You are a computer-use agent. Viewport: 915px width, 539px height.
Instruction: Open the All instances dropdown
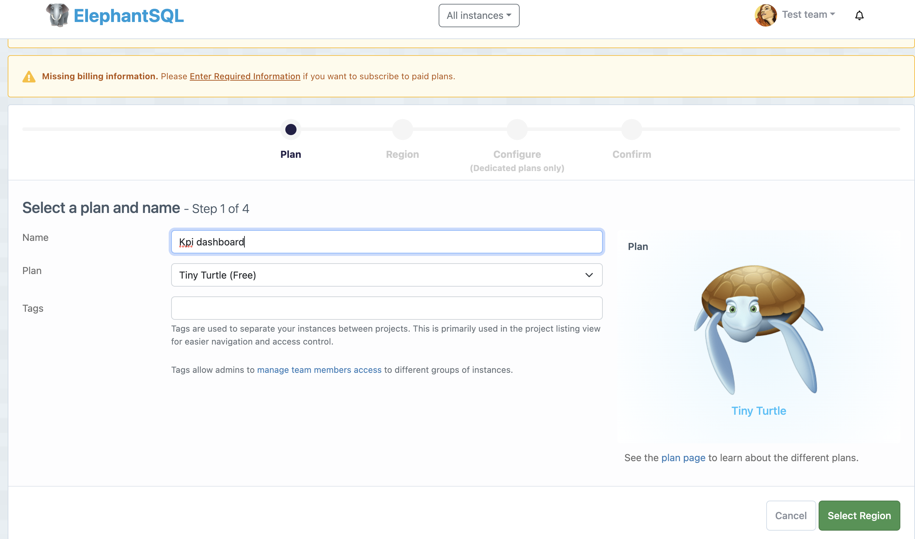tap(479, 16)
